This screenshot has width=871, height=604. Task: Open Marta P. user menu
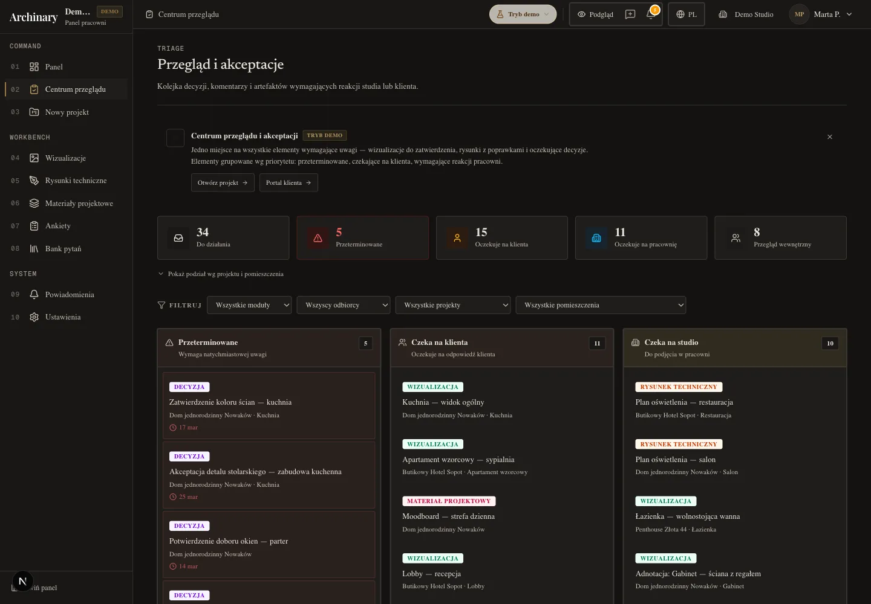(821, 14)
